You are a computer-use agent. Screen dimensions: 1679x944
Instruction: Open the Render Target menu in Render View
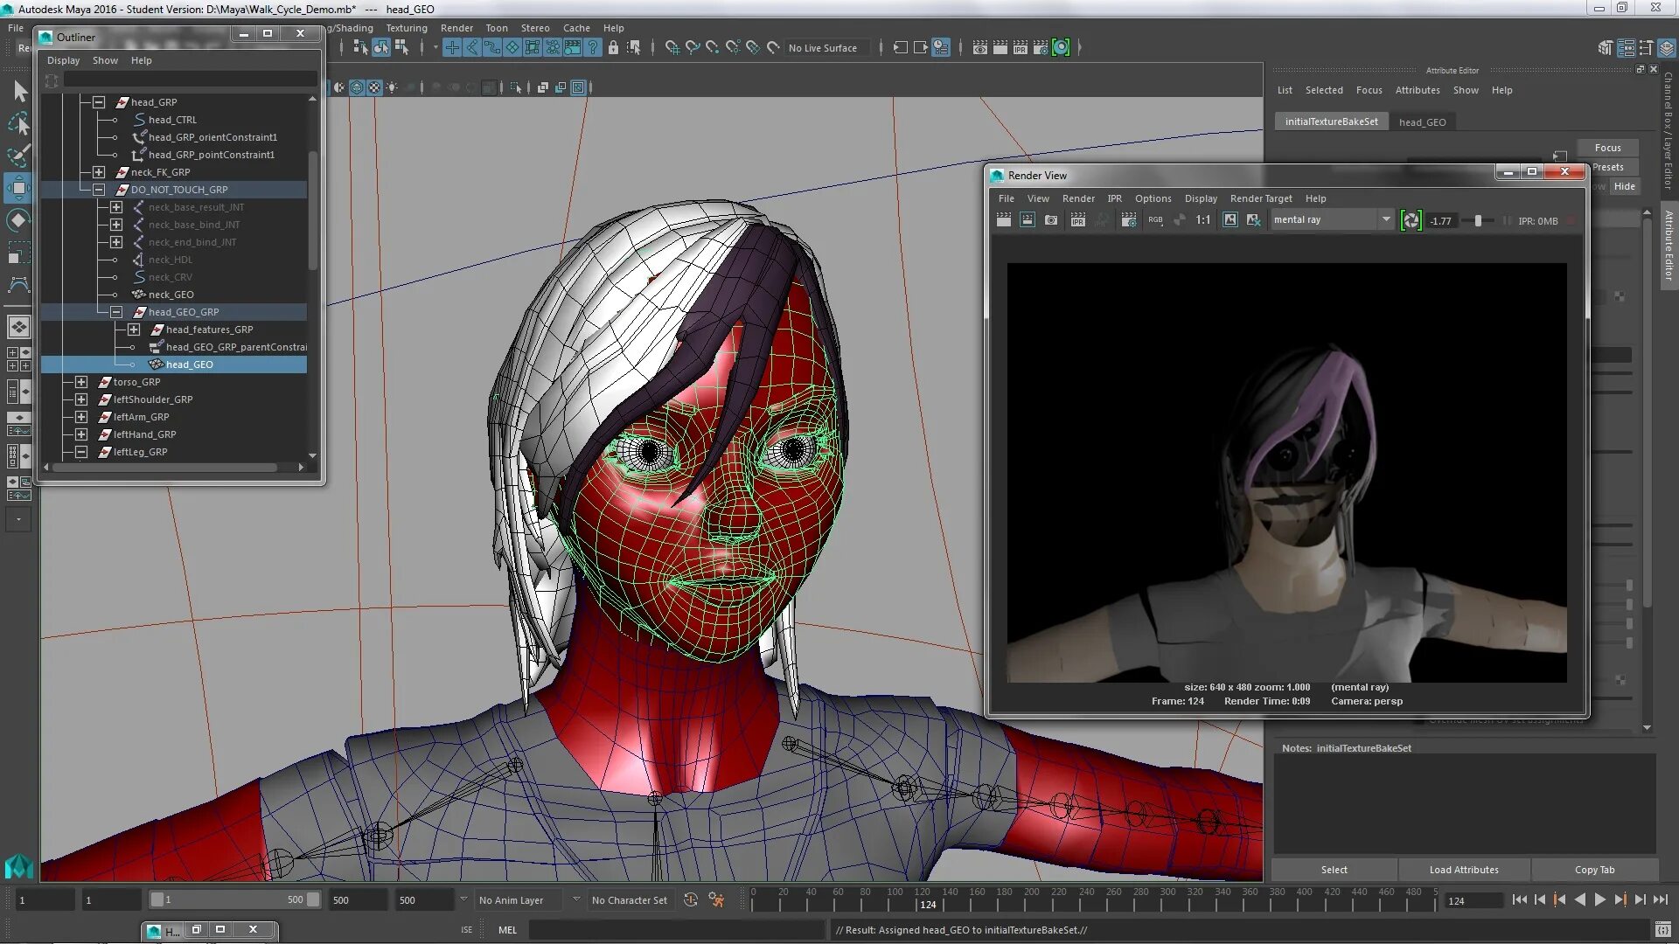pyautogui.click(x=1260, y=198)
